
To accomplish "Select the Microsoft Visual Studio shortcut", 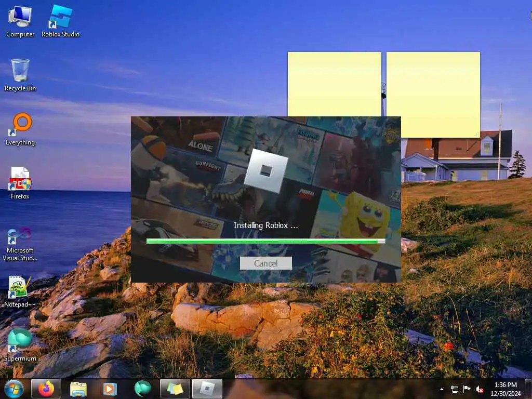I will pyautogui.click(x=20, y=244).
